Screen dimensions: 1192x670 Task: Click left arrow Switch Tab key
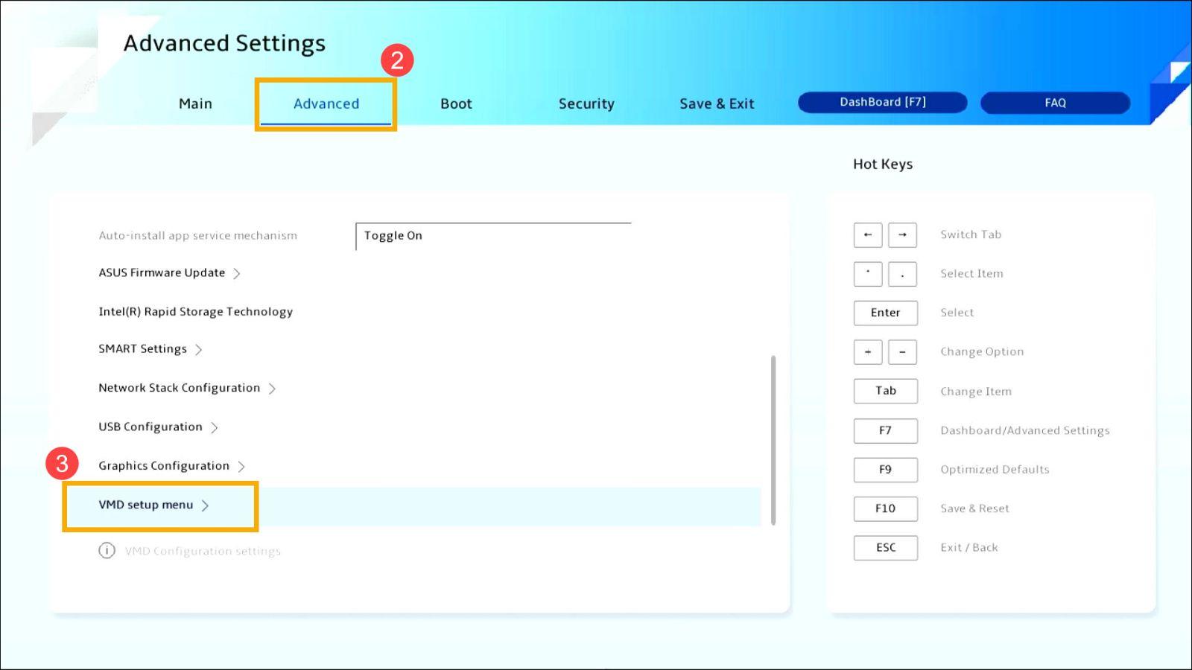pos(868,234)
